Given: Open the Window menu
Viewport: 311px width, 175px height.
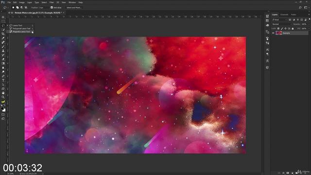Looking at the screenshot, I should [x=72, y=2].
